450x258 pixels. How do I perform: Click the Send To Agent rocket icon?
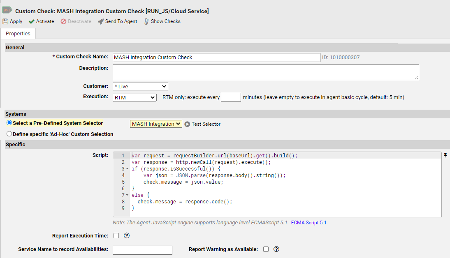click(101, 21)
